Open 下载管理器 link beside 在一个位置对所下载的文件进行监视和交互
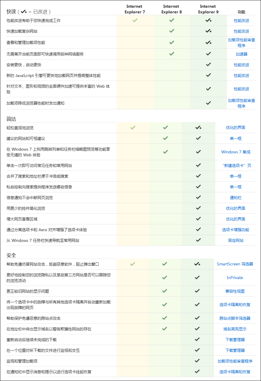Viewport: 261px width, 381px height. [x=235, y=350]
